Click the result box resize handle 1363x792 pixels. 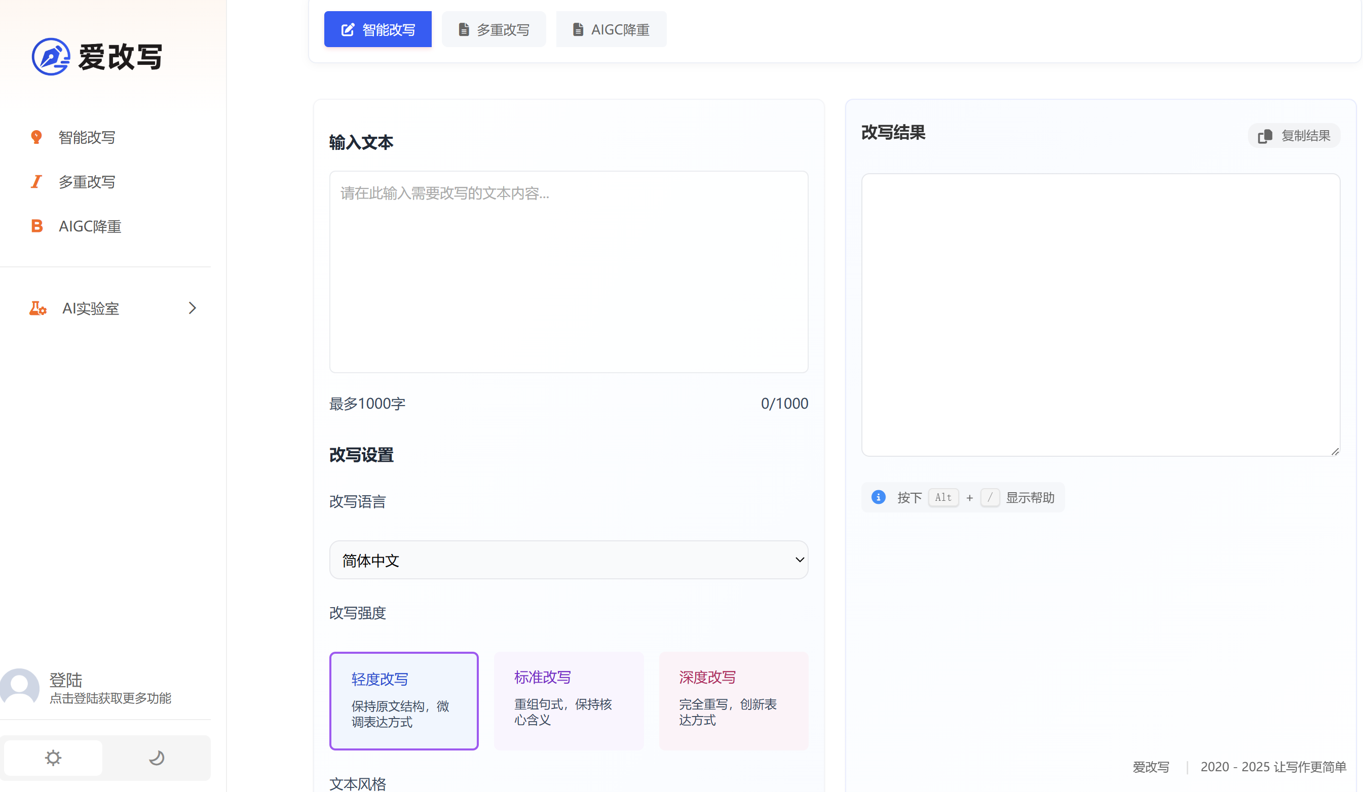tap(1335, 451)
